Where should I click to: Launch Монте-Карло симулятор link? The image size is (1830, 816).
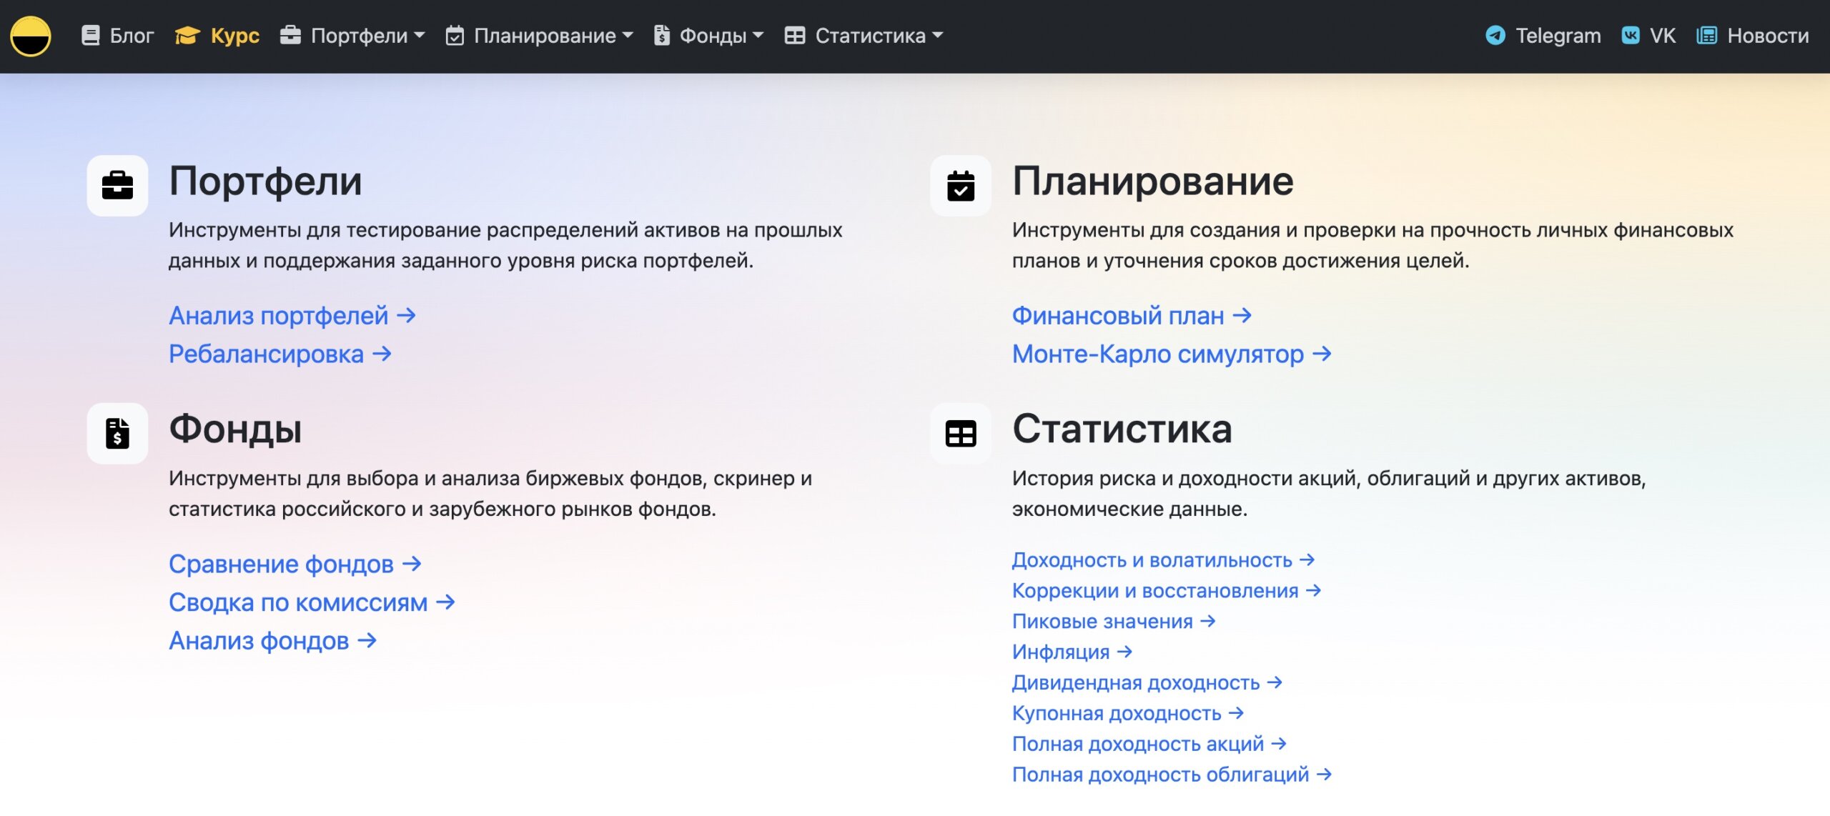click(x=1172, y=354)
